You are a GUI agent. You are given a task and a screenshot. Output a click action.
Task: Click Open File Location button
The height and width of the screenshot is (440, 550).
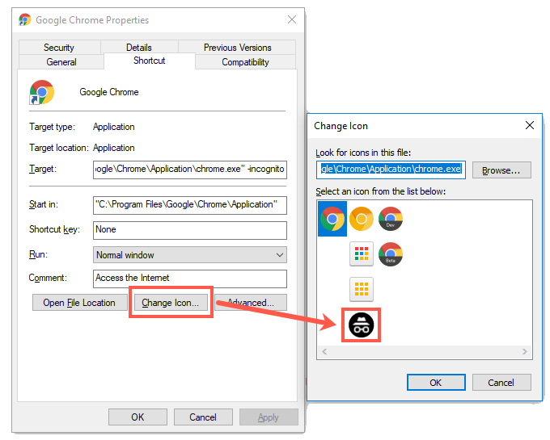click(x=79, y=303)
